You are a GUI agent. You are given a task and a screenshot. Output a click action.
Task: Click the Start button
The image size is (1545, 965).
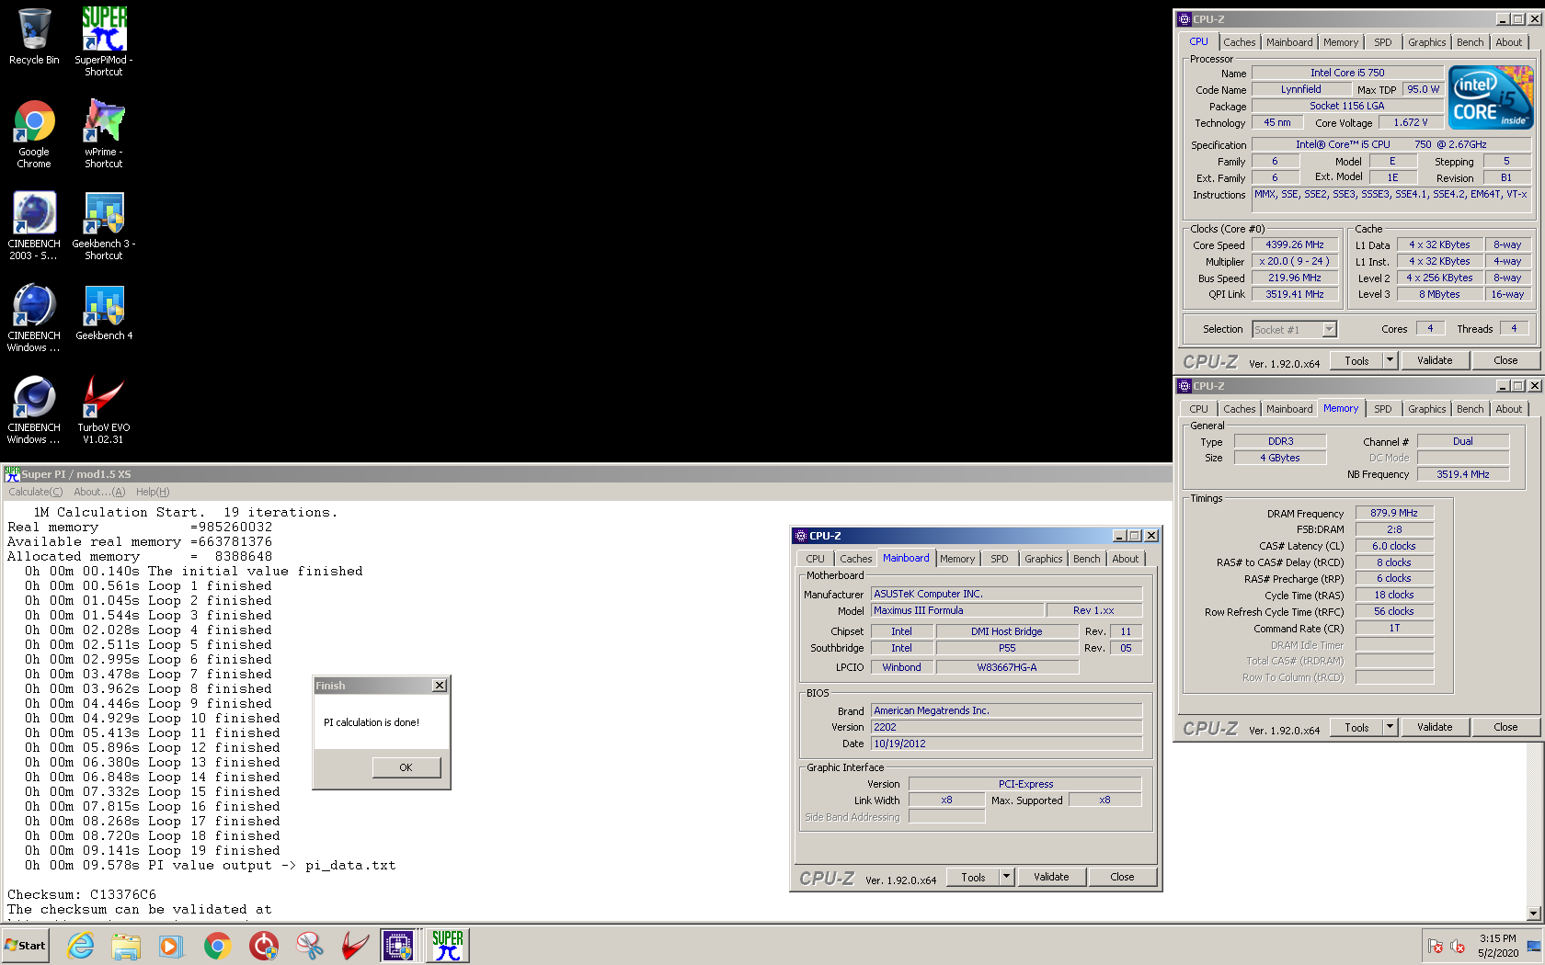(25, 946)
